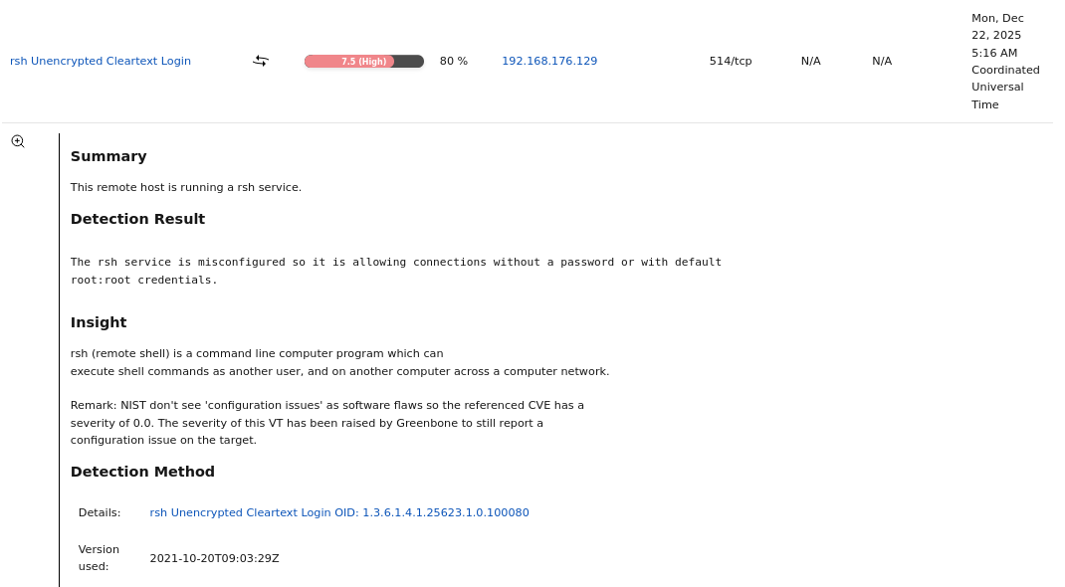Click the Remark paragraph about NIST severity
Screen dimensions: 1065x587
tap(326, 422)
